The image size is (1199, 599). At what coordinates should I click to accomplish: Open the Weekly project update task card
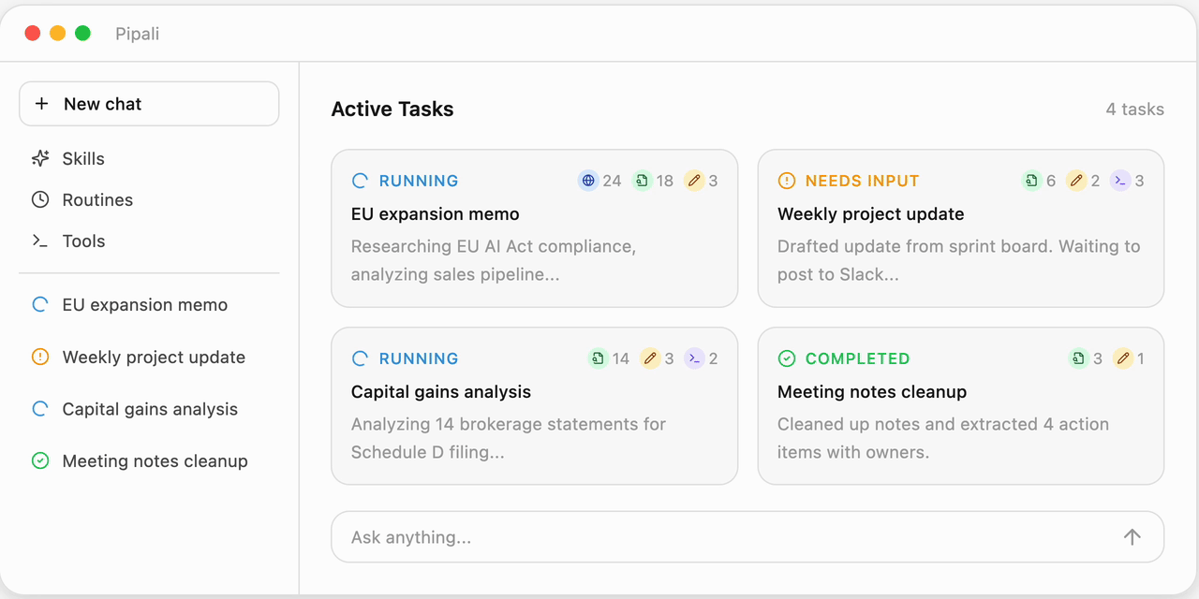point(960,228)
